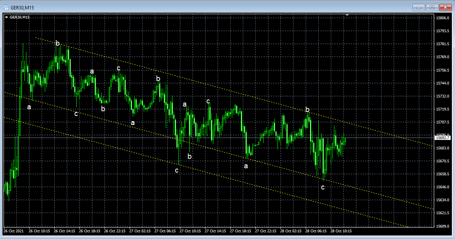Viewport: 455px width, 239px height.
Task: Click price axis value 15732.0
Action: (x=442, y=96)
